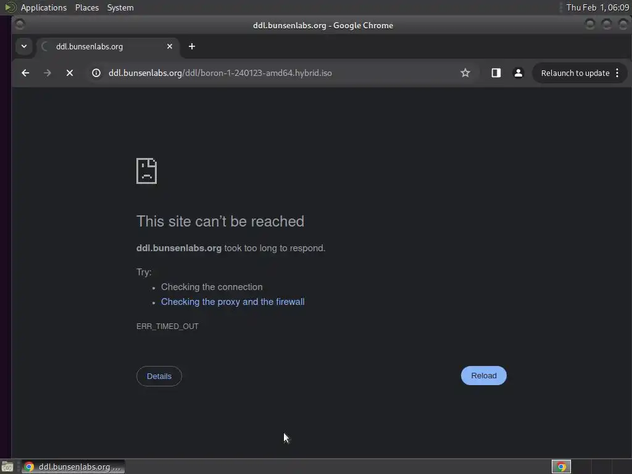Open Checking the proxy and the firewall link

coord(233,302)
